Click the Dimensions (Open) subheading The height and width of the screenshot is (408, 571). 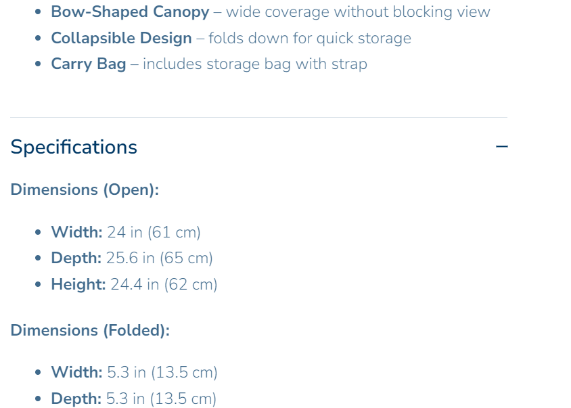click(85, 189)
